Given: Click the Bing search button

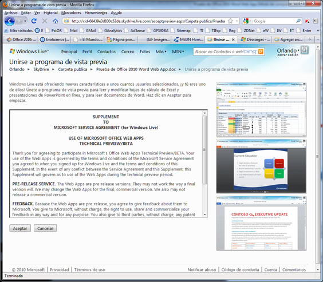Looking at the screenshot, I should (x=261, y=51).
